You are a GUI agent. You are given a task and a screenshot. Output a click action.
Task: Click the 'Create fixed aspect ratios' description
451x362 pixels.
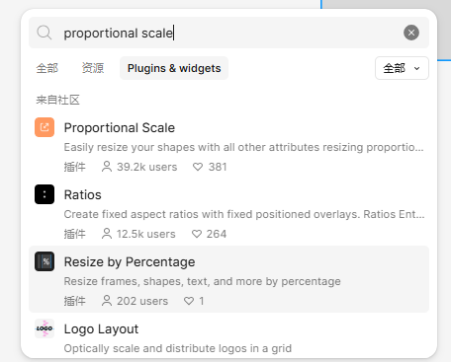pos(244,214)
